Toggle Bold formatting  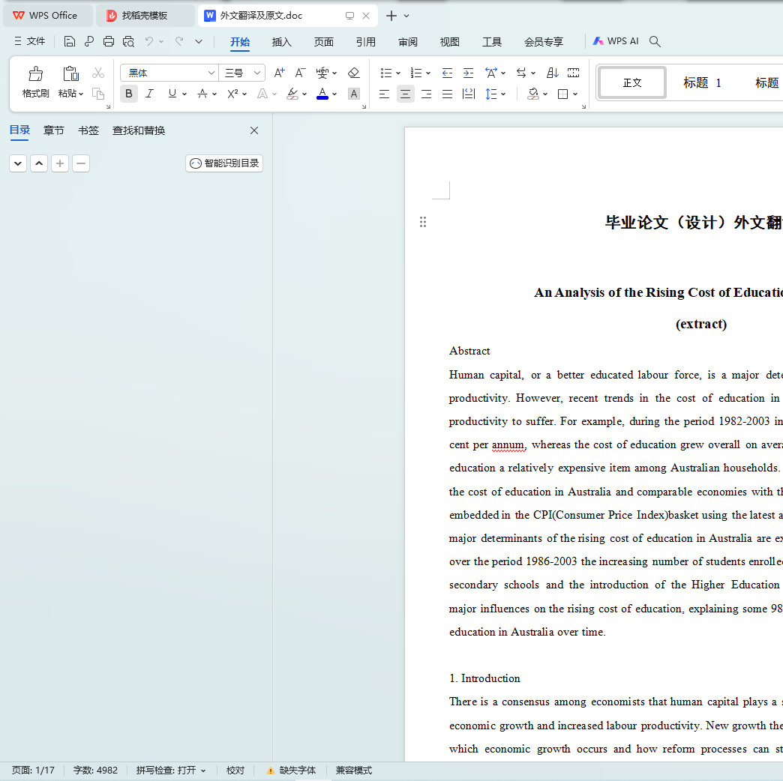pyautogui.click(x=129, y=94)
